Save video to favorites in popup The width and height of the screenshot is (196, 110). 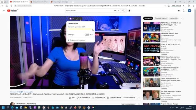pyautogui.click(x=76, y=40)
